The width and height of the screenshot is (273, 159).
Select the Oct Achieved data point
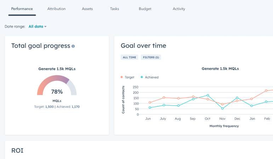coord(208,95)
